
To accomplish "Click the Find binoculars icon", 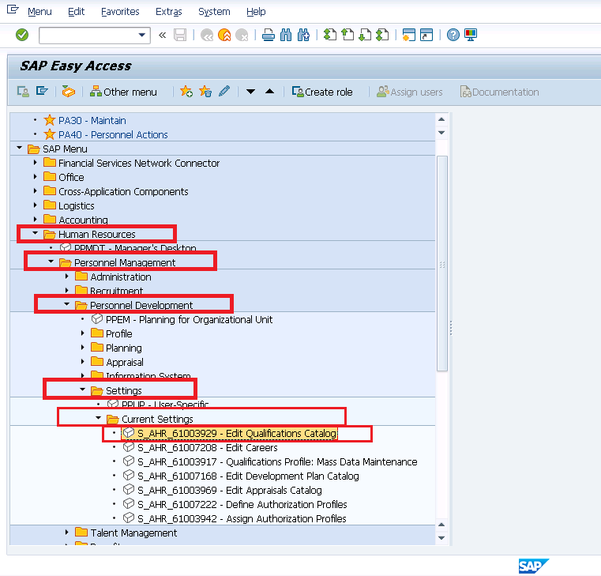I will click(286, 35).
